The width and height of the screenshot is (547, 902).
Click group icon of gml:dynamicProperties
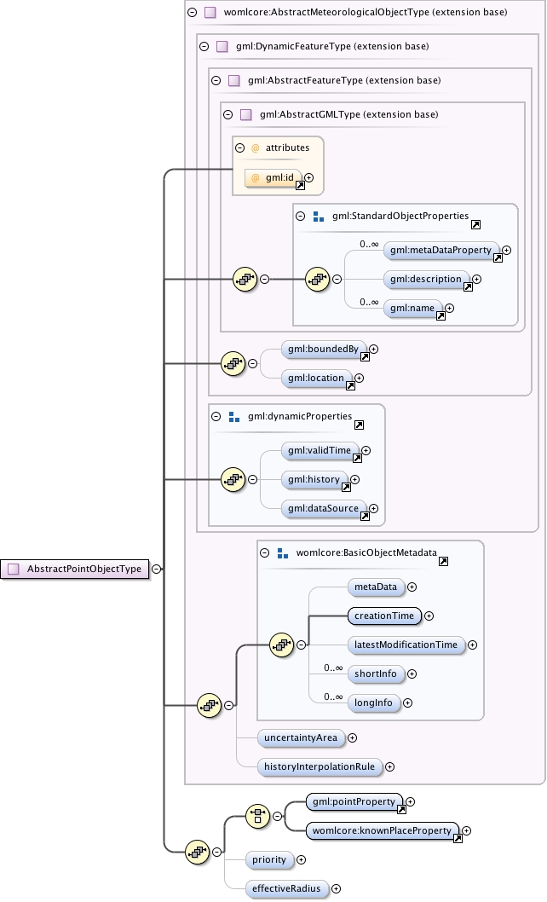[234, 417]
